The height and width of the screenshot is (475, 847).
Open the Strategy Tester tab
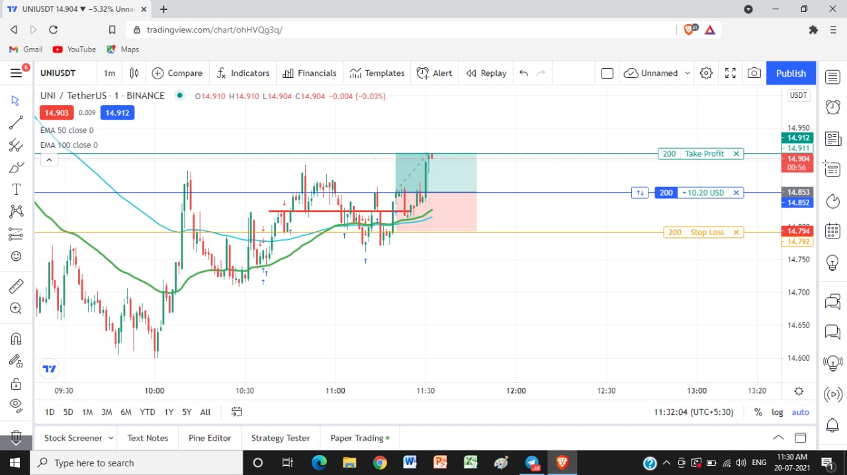[x=281, y=437]
